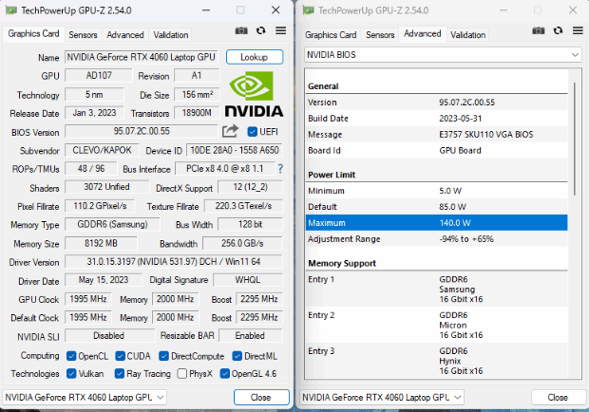Open hamburger menu in left GPU-Z window
589x412 pixels.
point(280,30)
